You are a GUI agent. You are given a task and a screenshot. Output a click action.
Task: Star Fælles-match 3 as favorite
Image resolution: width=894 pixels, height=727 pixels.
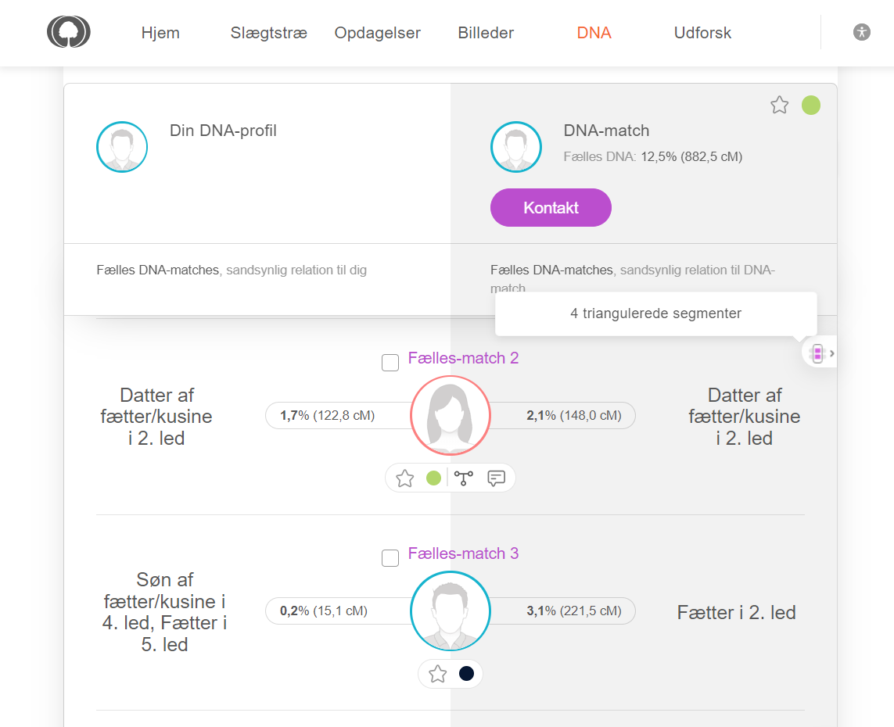point(437,674)
